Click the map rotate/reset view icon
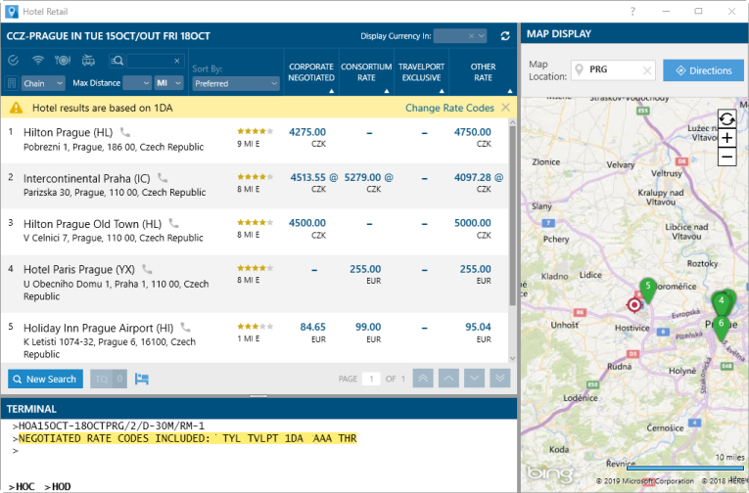 [x=726, y=119]
